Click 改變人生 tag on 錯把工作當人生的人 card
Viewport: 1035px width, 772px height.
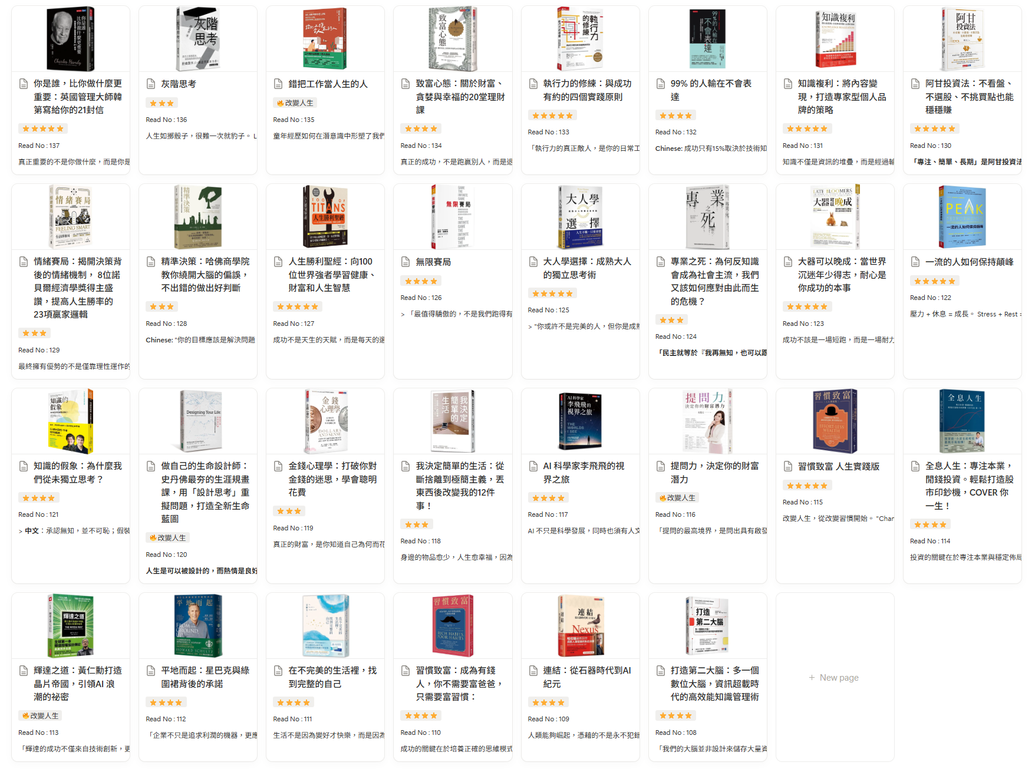coord(295,103)
